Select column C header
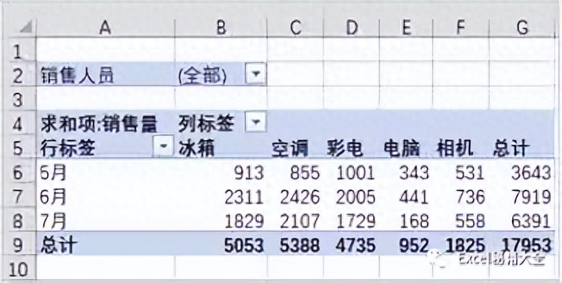The height and width of the screenshot is (283, 562). pyautogui.click(x=295, y=28)
